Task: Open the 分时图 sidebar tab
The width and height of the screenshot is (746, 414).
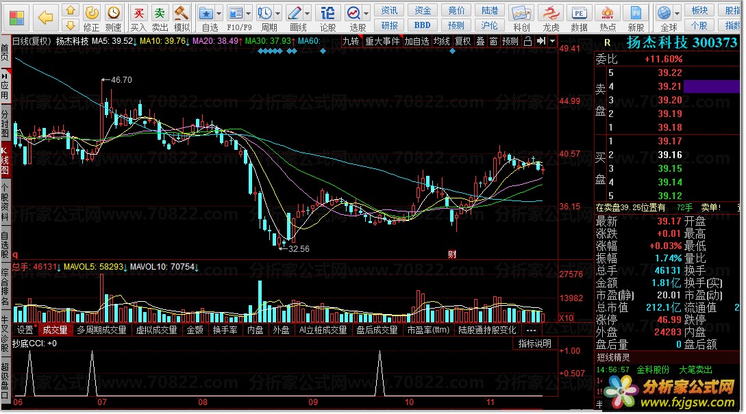Action: (x=5, y=124)
